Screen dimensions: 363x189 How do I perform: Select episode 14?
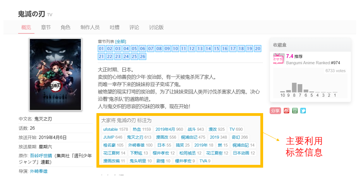[208, 49]
